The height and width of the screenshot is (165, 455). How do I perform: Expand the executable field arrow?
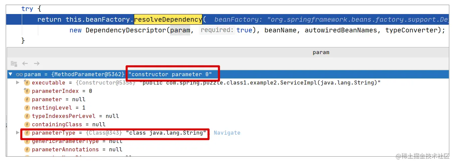click(18, 82)
